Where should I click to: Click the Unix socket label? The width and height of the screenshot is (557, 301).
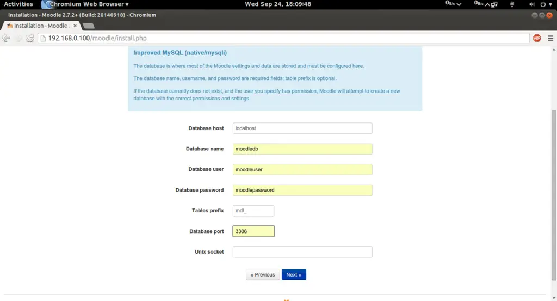[x=209, y=252]
